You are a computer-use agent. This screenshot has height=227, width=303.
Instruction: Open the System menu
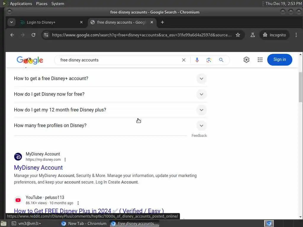58,4
